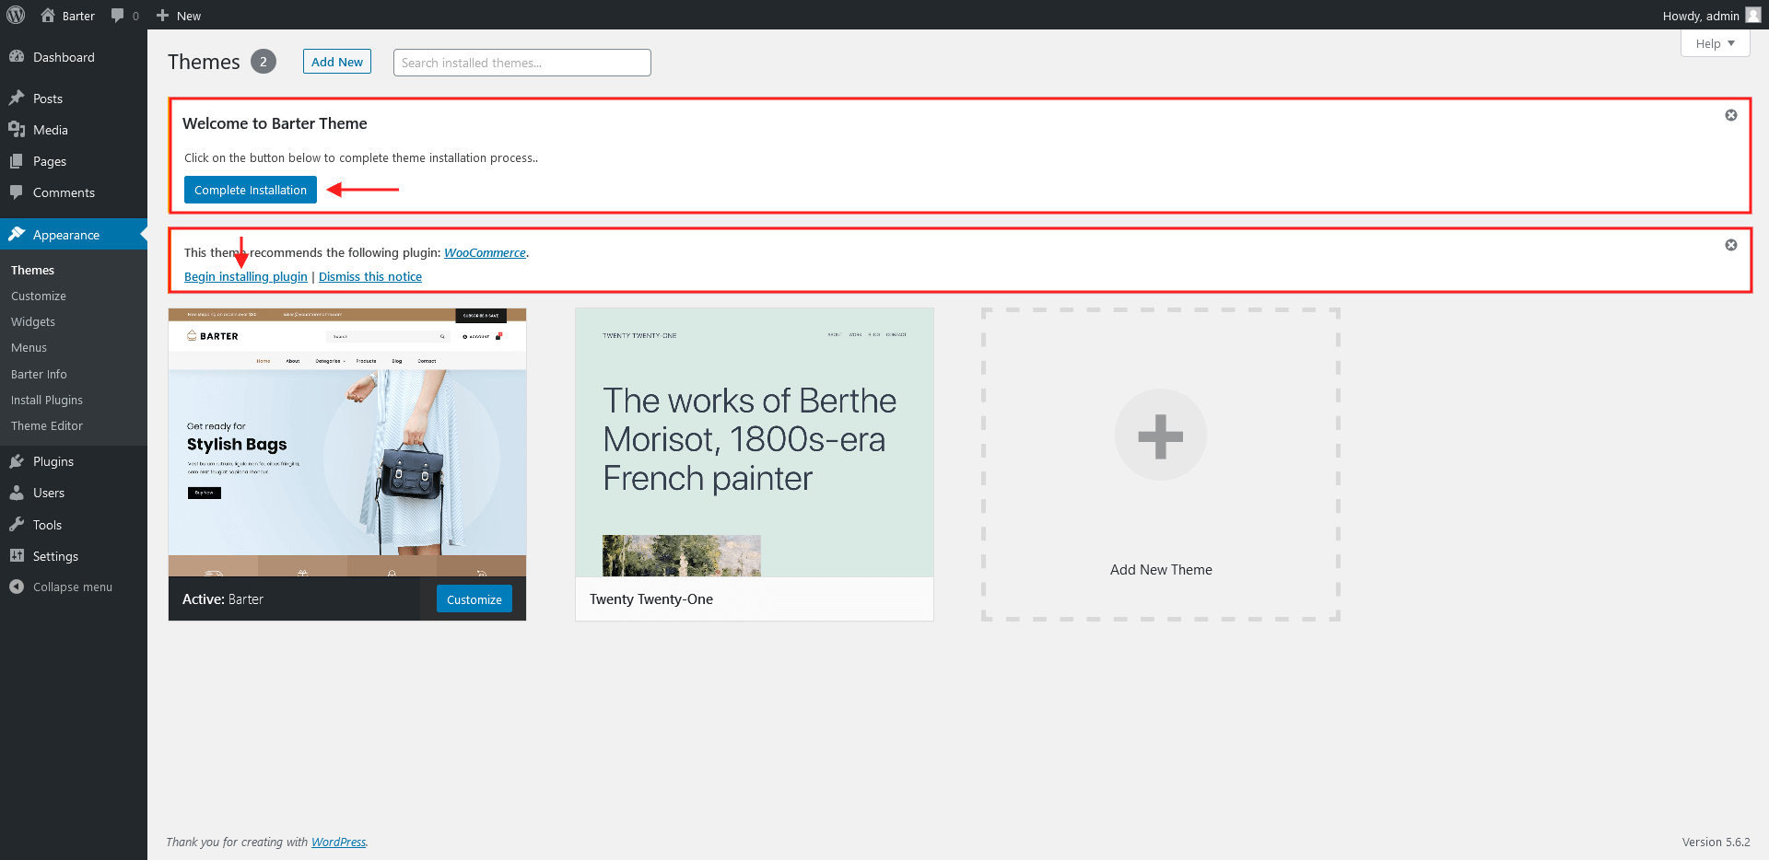Viewport: 1769px width, 860px height.
Task: Click the Settings icon in sidebar
Action: (x=17, y=555)
